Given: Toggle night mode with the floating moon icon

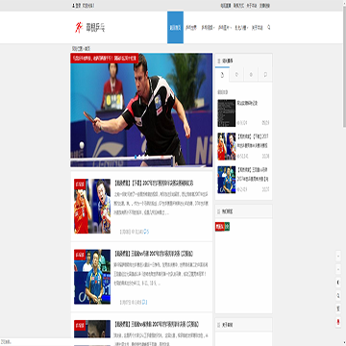Looking at the screenshot, I should pyautogui.click(x=338, y=283).
